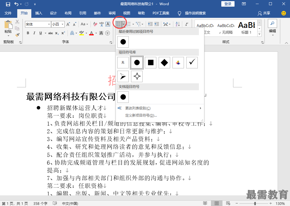The width and height of the screenshot is (290, 206).
Task: Click the Asian layout icon
Action: (x=166, y=24)
